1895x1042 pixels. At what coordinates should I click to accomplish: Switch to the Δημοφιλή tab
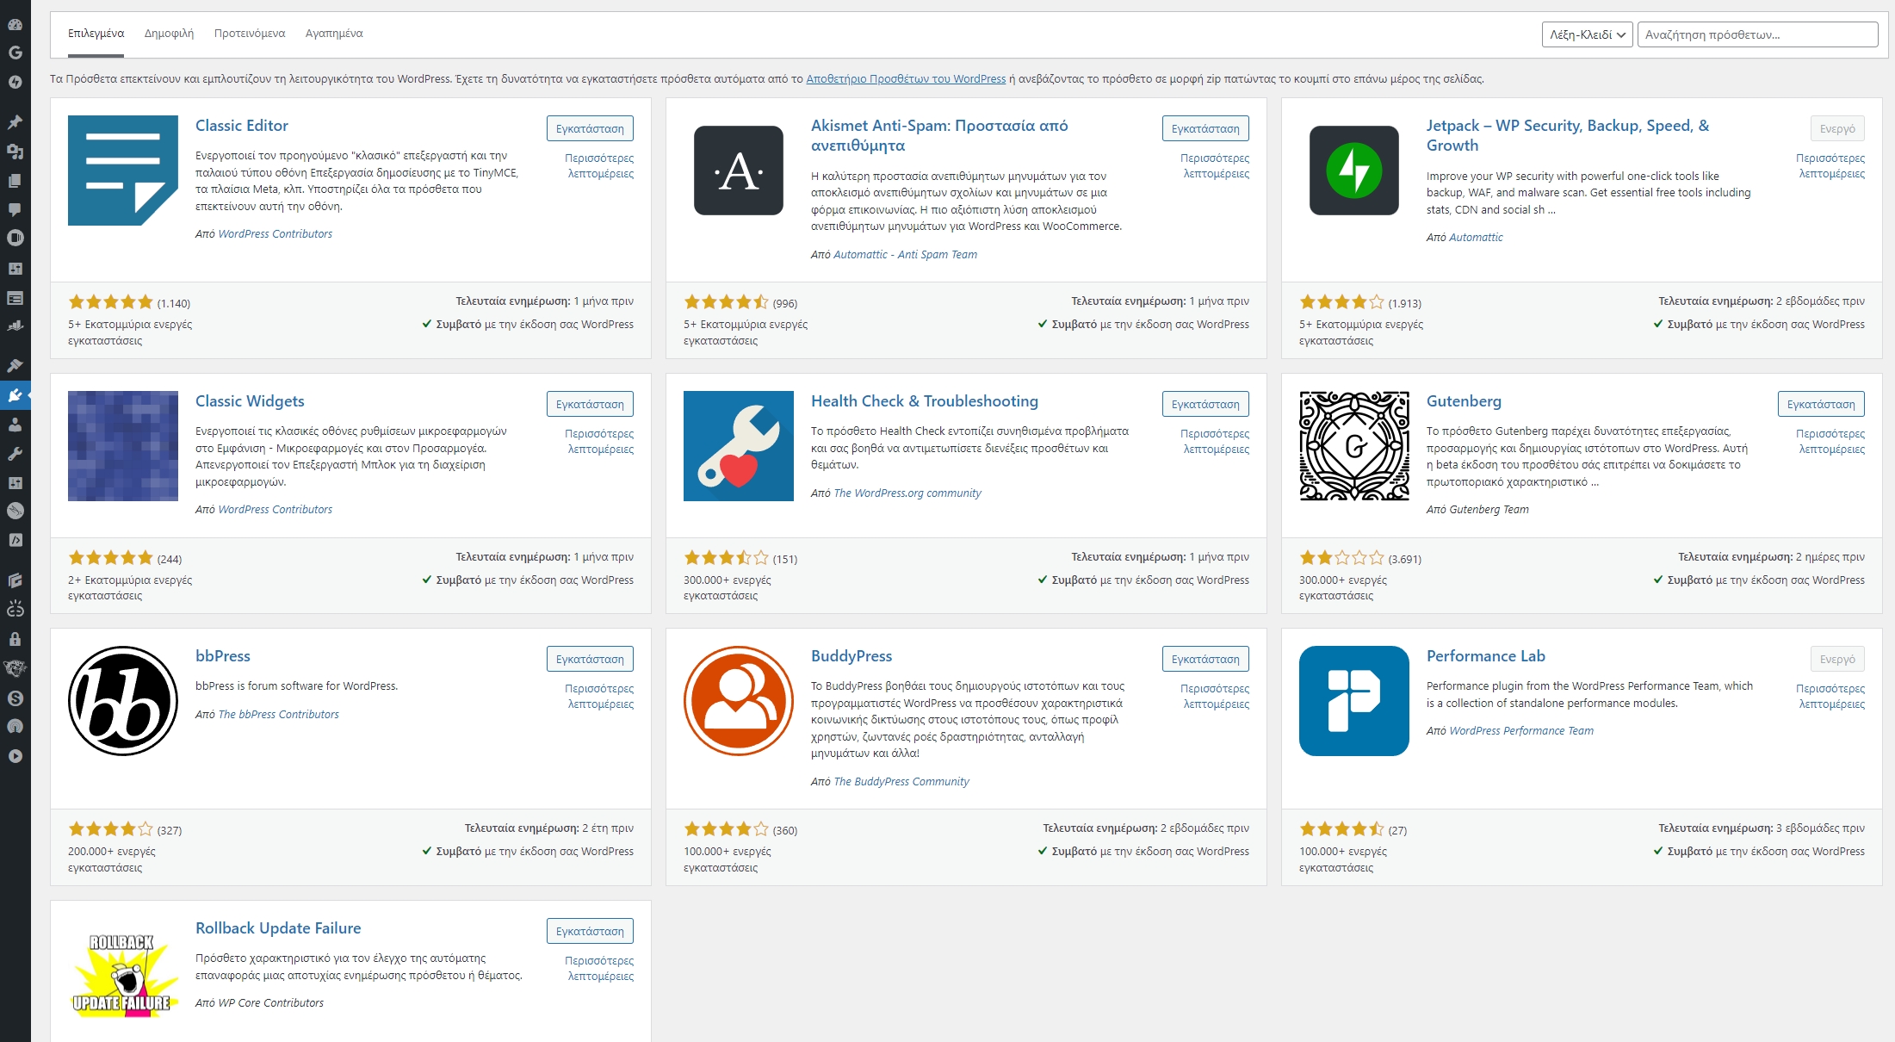pos(169,34)
